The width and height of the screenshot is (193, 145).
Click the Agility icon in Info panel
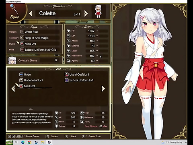click(82, 122)
